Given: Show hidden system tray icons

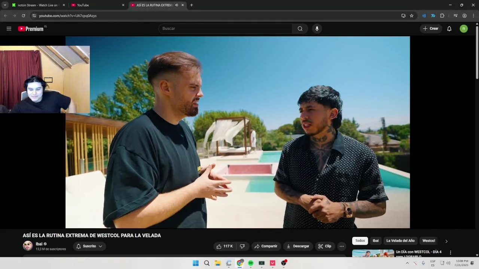Looking at the screenshot, I should [x=407, y=263].
